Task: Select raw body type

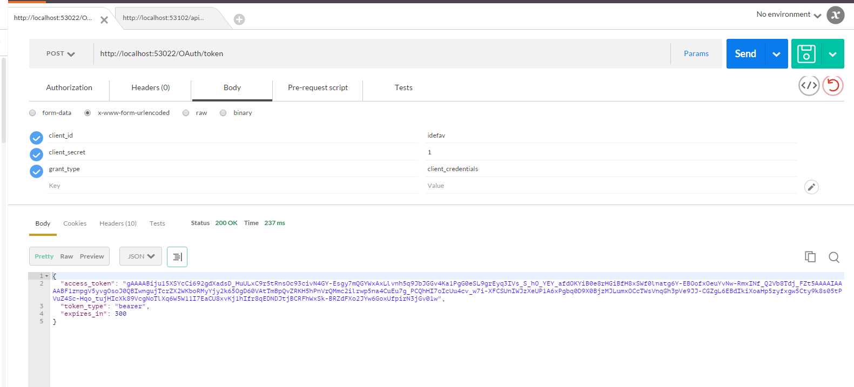Action: coord(186,113)
